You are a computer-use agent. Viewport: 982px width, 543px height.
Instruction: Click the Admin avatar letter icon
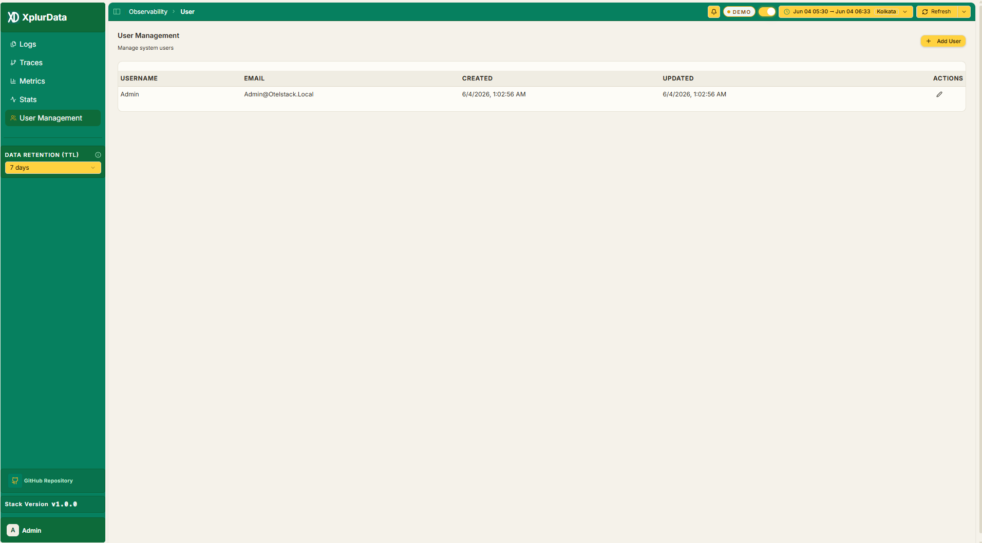pyautogui.click(x=13, y=530)
